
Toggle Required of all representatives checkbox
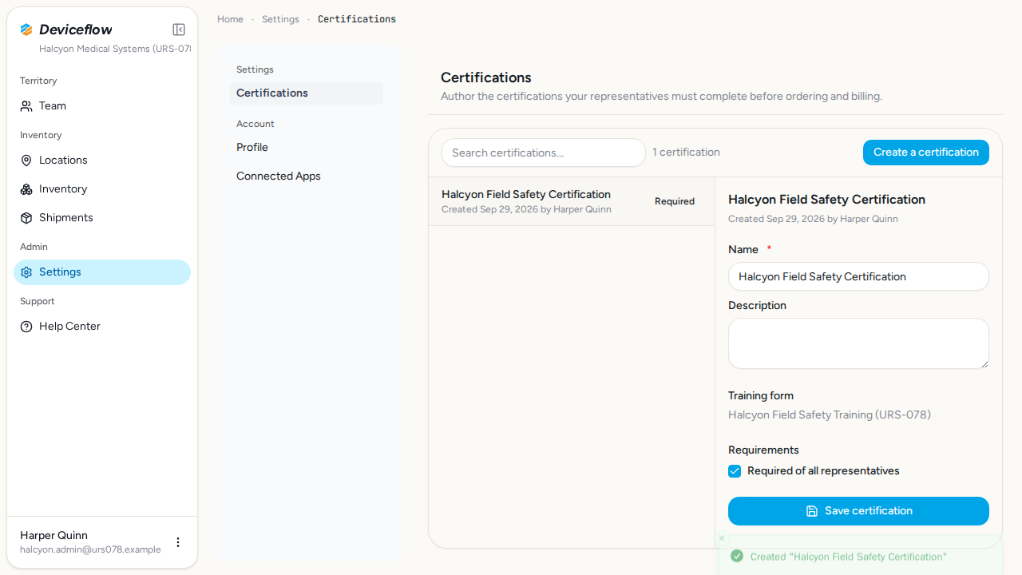[x=735, y=471]
